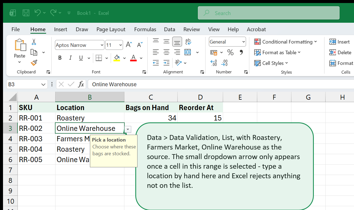Click Insert cells button
354x210 pixels.
(x=340, y=42)
